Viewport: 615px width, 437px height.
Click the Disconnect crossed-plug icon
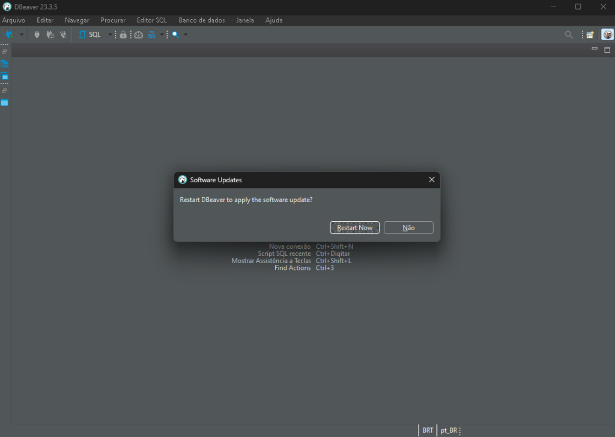pyautogui.click(x=62, y=35)
